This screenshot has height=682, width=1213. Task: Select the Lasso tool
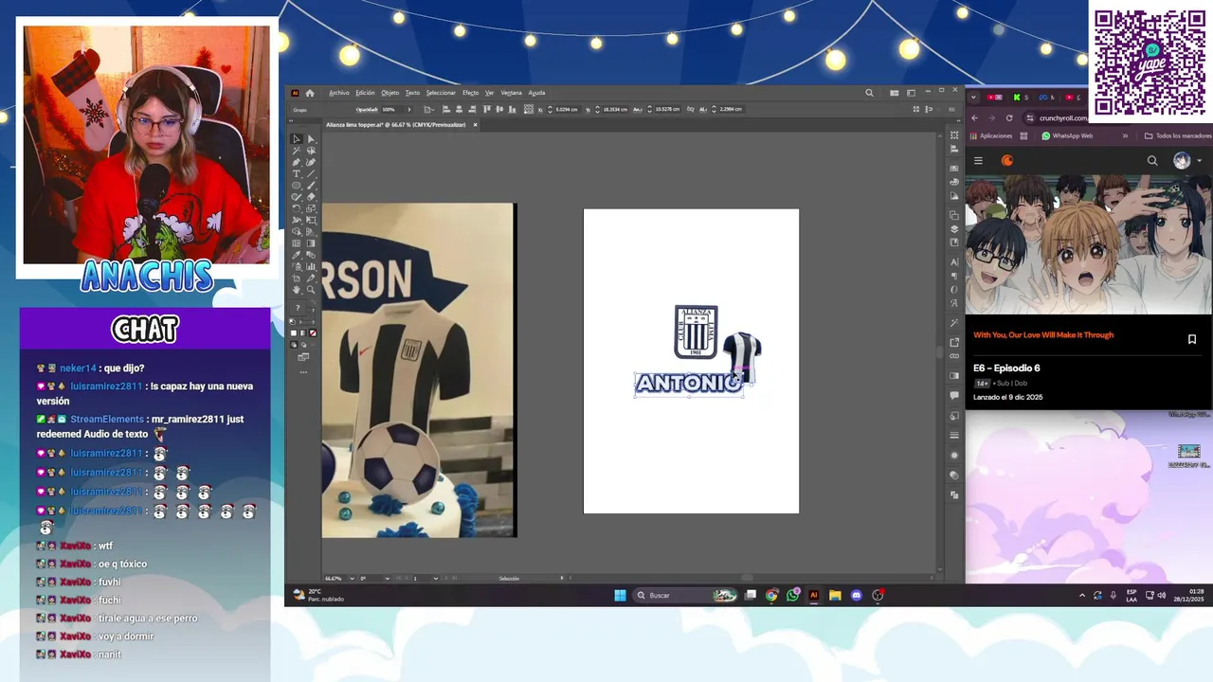311,151
